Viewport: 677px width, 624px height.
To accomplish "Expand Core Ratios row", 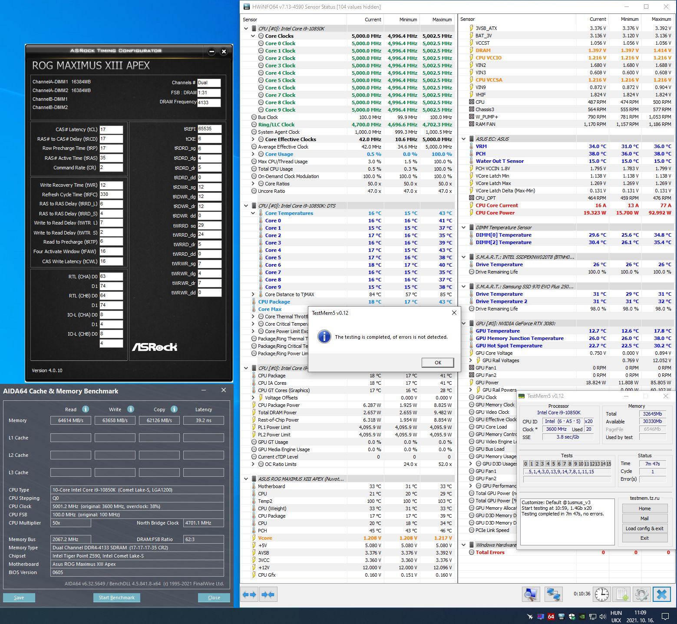I will [253, 184].
